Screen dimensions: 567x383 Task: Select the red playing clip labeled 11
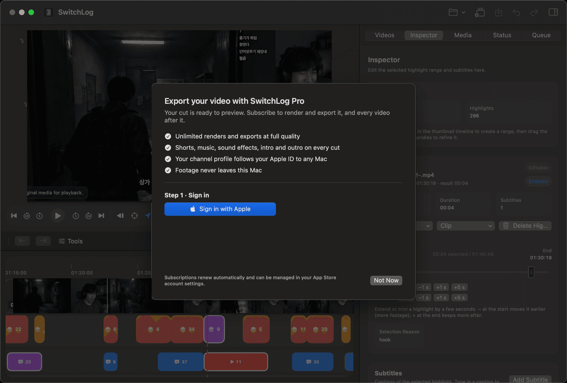pyautogui.click(x=236, y=362)
